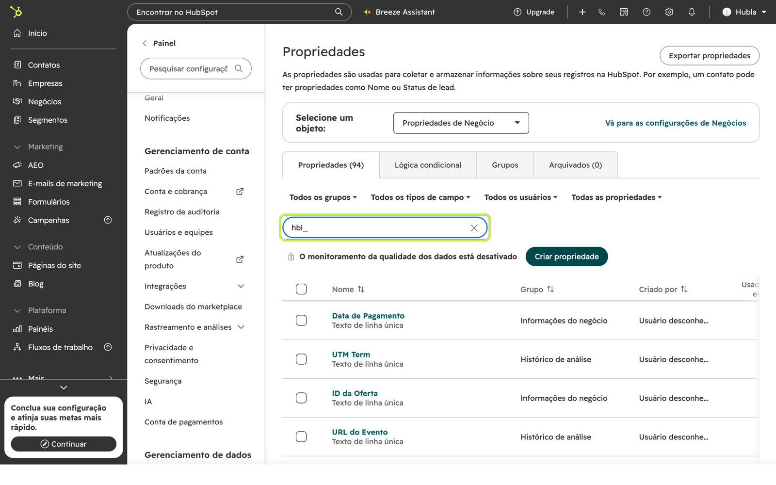Image resolution: width=776 pixels, height=485 pixels.
Task: Focus the Encontrar no HubSpot search box
Action: pos(239,12)
